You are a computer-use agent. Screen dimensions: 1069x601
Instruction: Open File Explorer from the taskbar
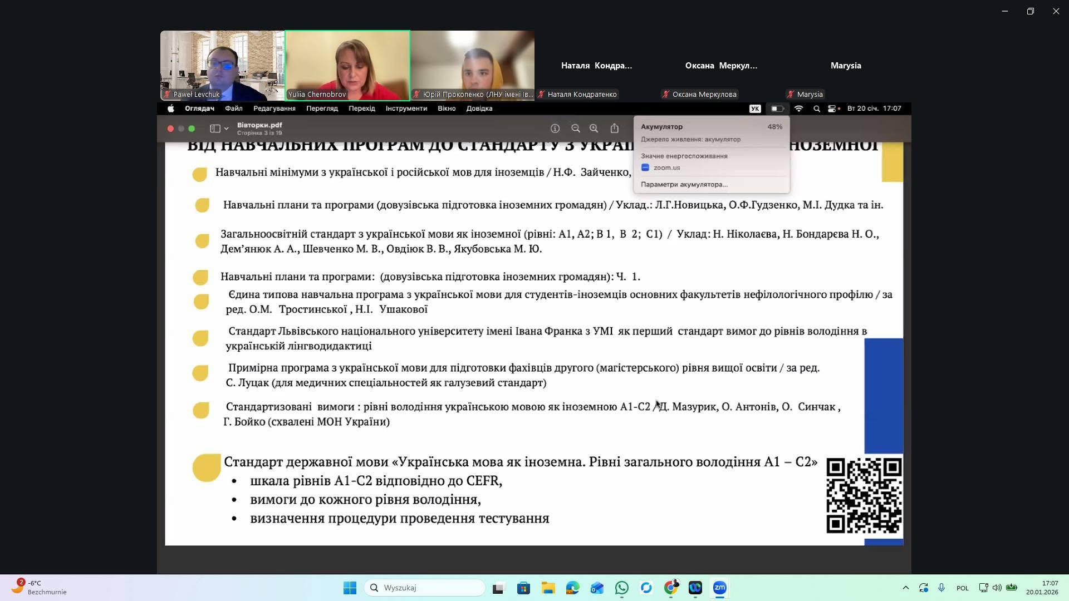(x=548, y=588)
